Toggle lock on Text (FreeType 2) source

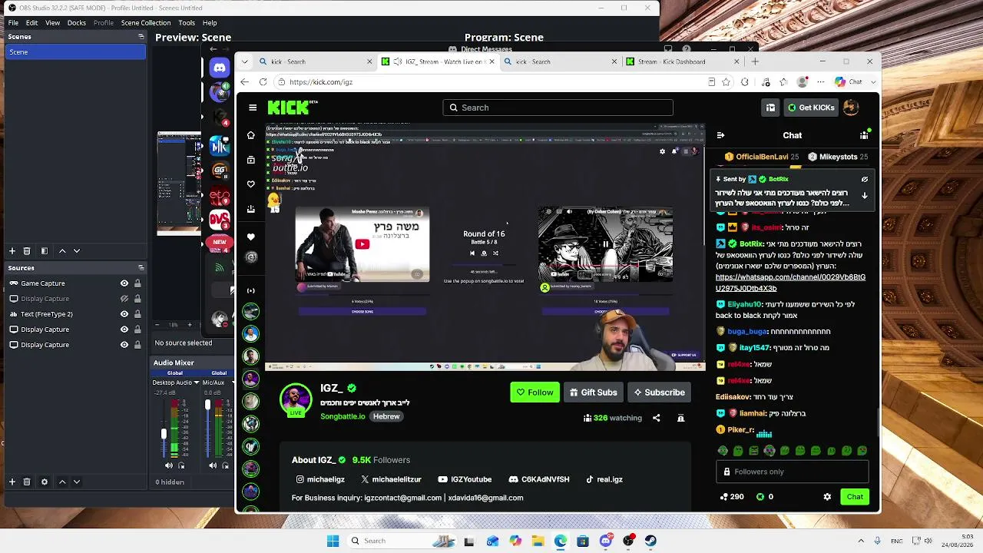coord(137,314)
